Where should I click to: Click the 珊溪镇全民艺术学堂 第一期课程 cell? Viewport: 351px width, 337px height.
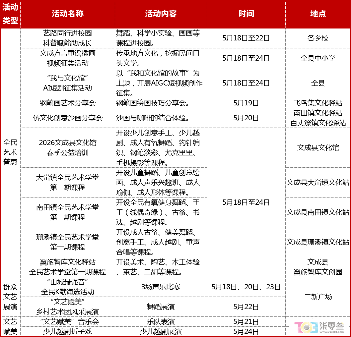pos(68,242)
